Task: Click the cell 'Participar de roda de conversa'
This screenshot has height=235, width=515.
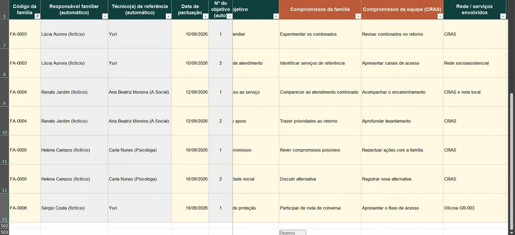Action: click(320, 208)
